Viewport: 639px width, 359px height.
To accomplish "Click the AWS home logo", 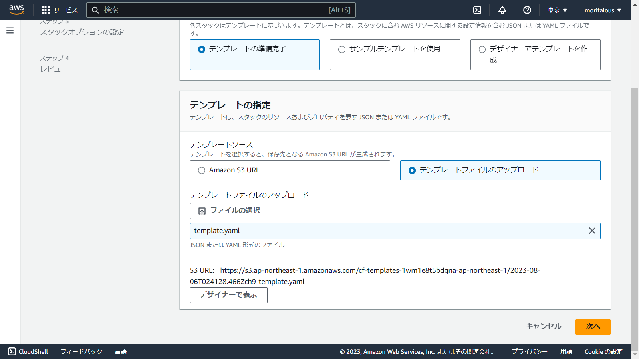I will pyautogui.click(x=16, y=10).
